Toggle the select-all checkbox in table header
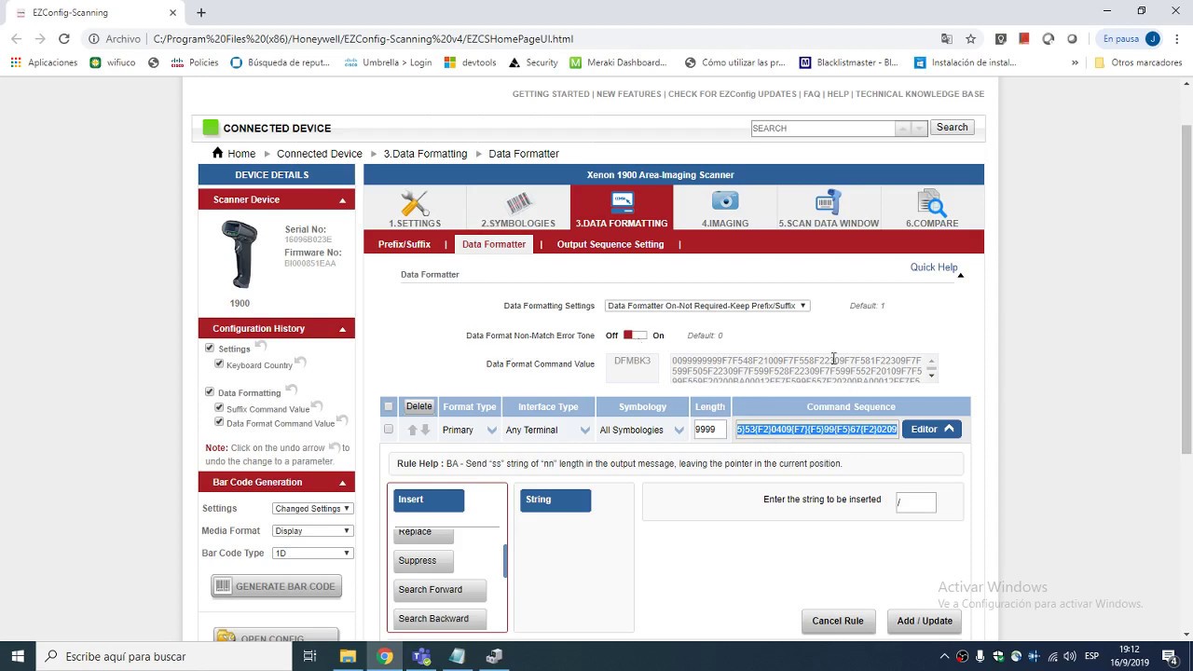 click(x=389, y=406)
